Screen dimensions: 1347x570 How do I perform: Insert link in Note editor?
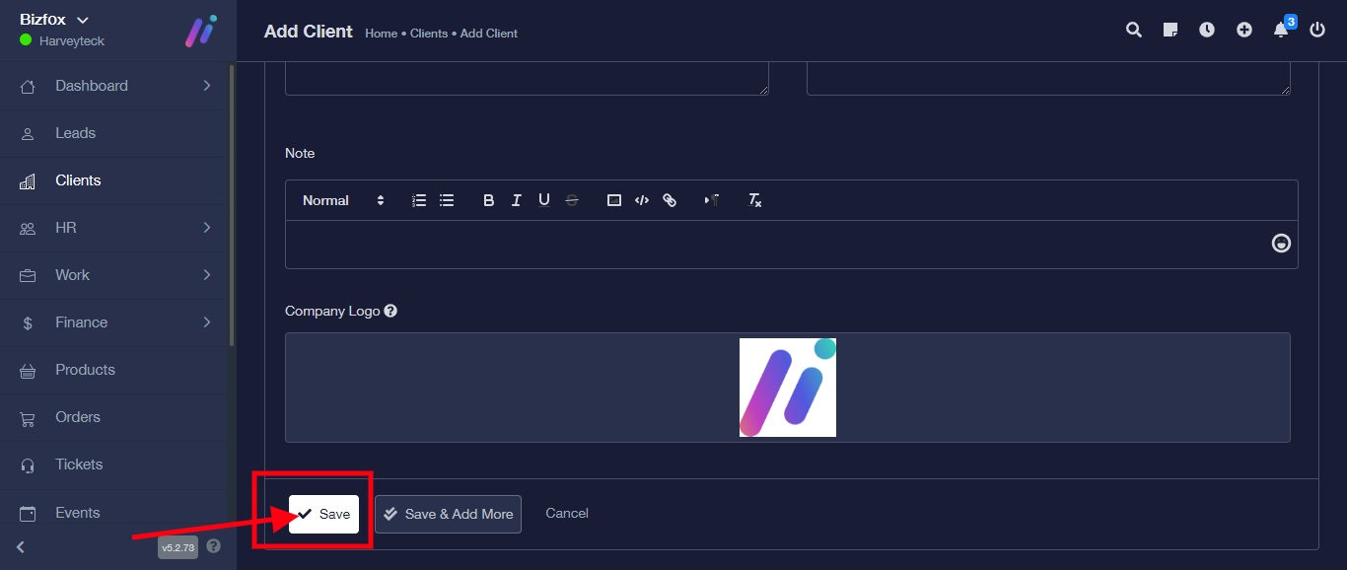tap(670, 200)
